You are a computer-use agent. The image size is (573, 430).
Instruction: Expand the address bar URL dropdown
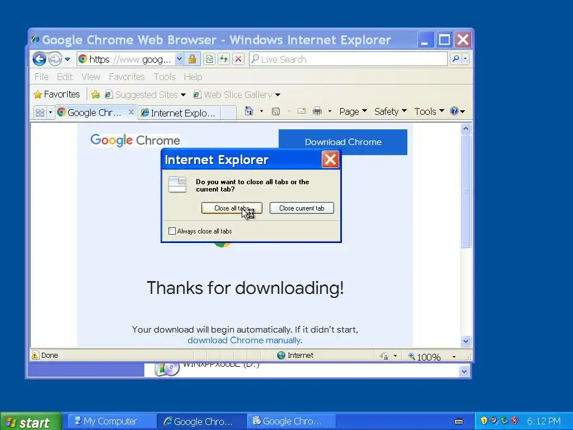coord(179,59)
